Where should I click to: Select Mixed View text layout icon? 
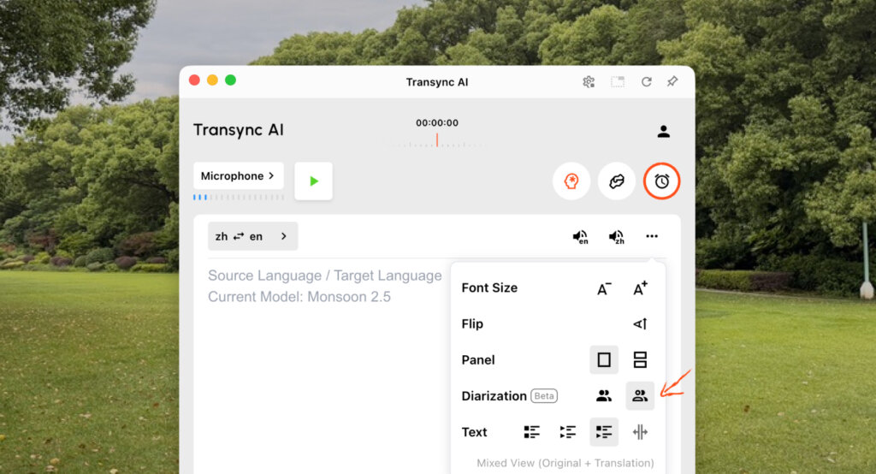click(x=604, y=431)
